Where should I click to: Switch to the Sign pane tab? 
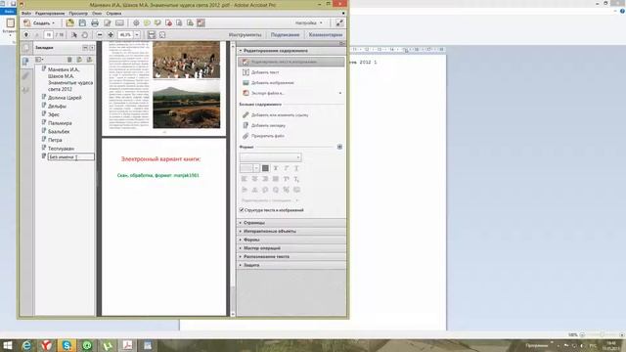(x=285, y=35)
